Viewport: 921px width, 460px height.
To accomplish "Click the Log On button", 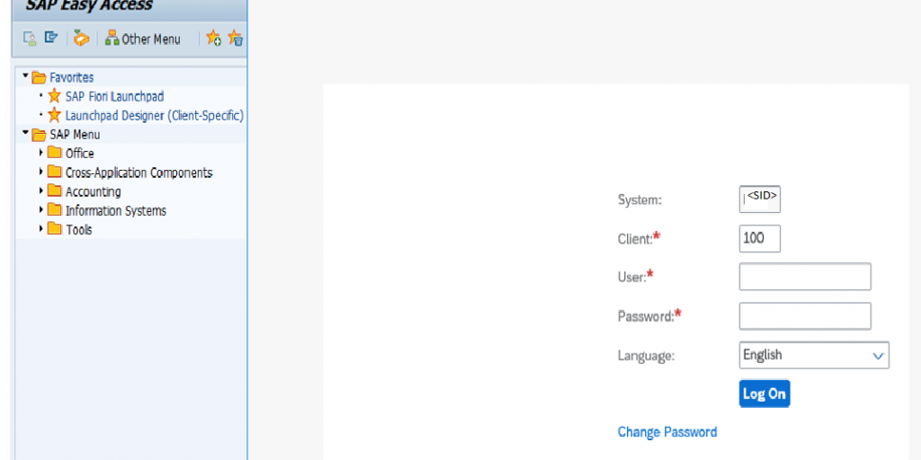I will click(x=765, y=394).
